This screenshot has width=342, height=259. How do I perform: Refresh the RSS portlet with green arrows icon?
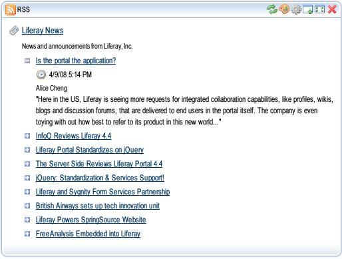[x=272, y=9]
